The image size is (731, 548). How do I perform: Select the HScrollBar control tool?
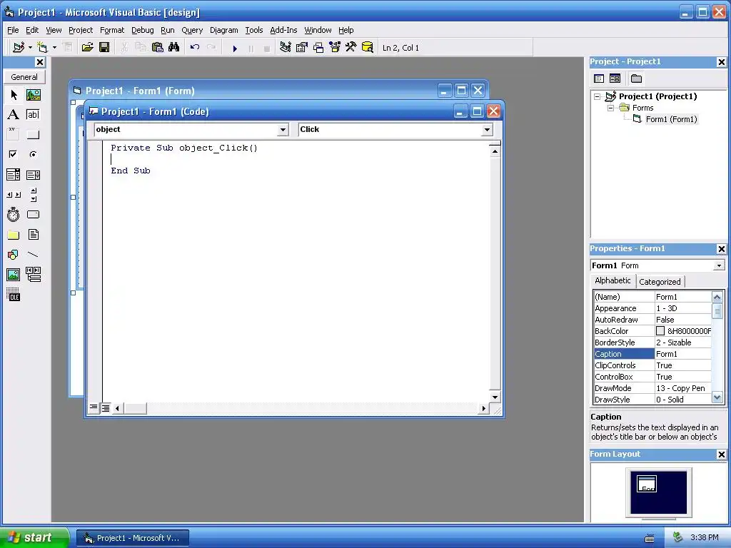coord(14,195)
